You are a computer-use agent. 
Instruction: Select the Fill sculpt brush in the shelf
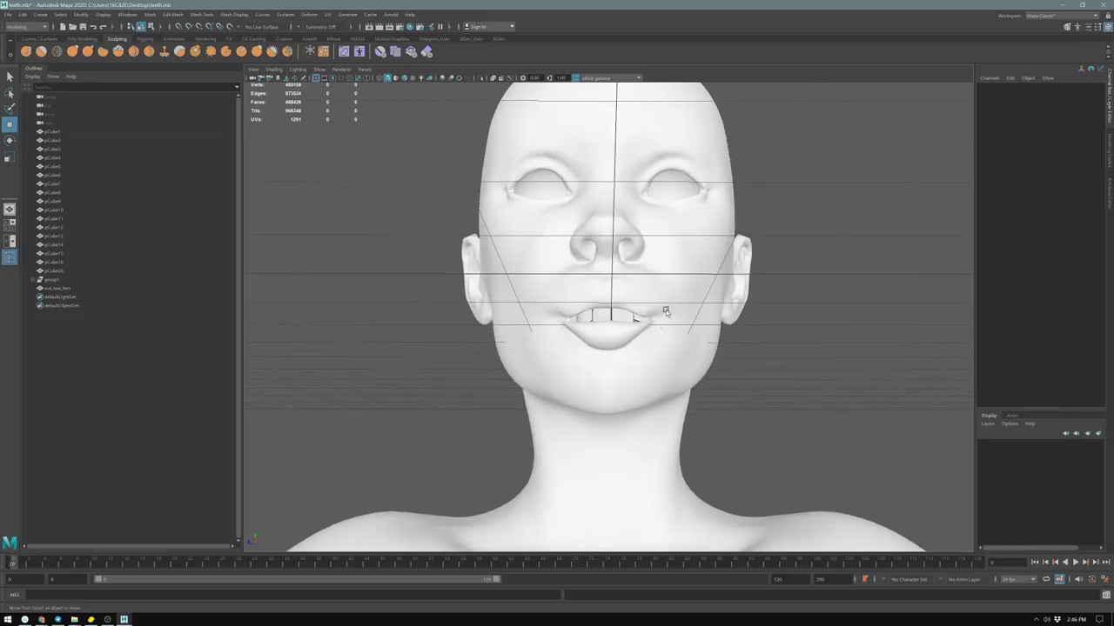click(x=211, y=51)
